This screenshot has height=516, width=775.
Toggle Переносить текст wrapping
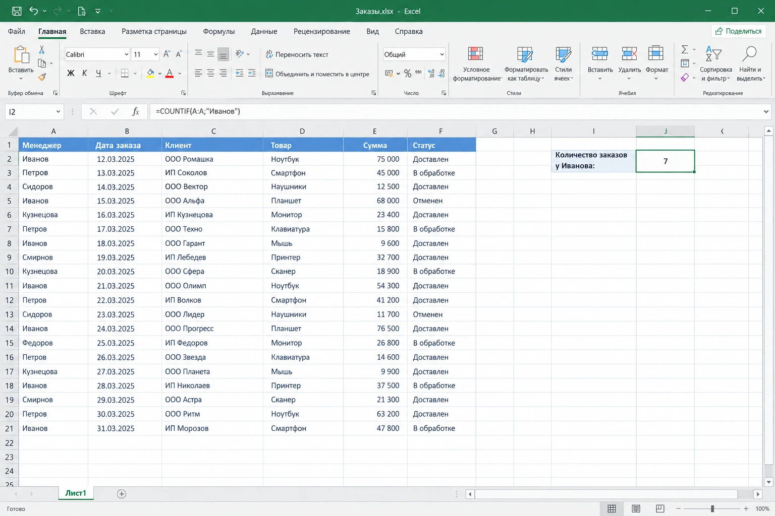pos(297,54)
